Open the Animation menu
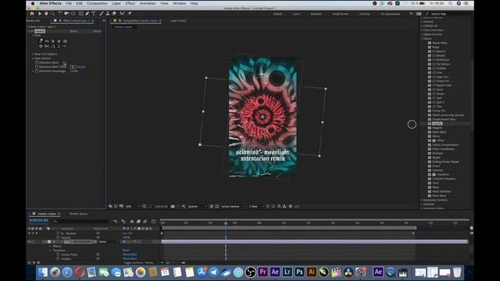Viewport: 500px width, 281px height. (x=148, y=3)
